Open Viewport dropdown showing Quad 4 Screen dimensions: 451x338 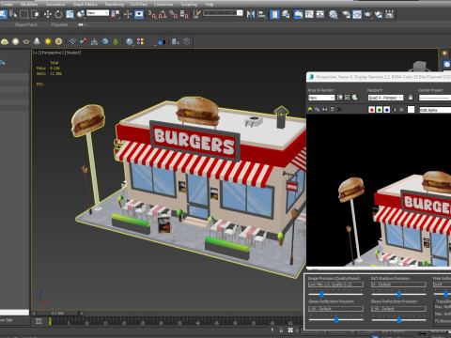(x=385, y=98)
